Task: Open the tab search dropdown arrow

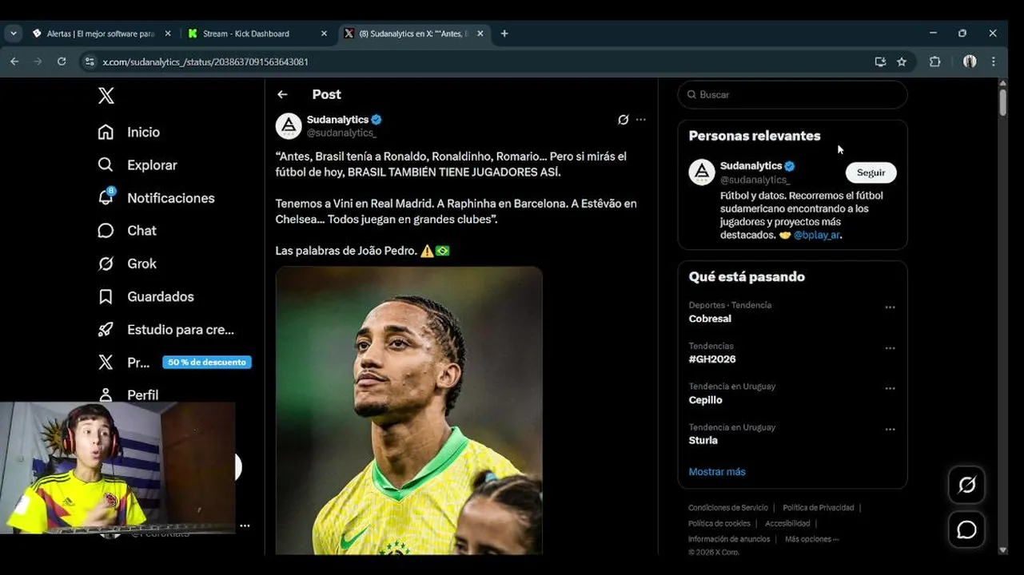Action: click(13, 34)
